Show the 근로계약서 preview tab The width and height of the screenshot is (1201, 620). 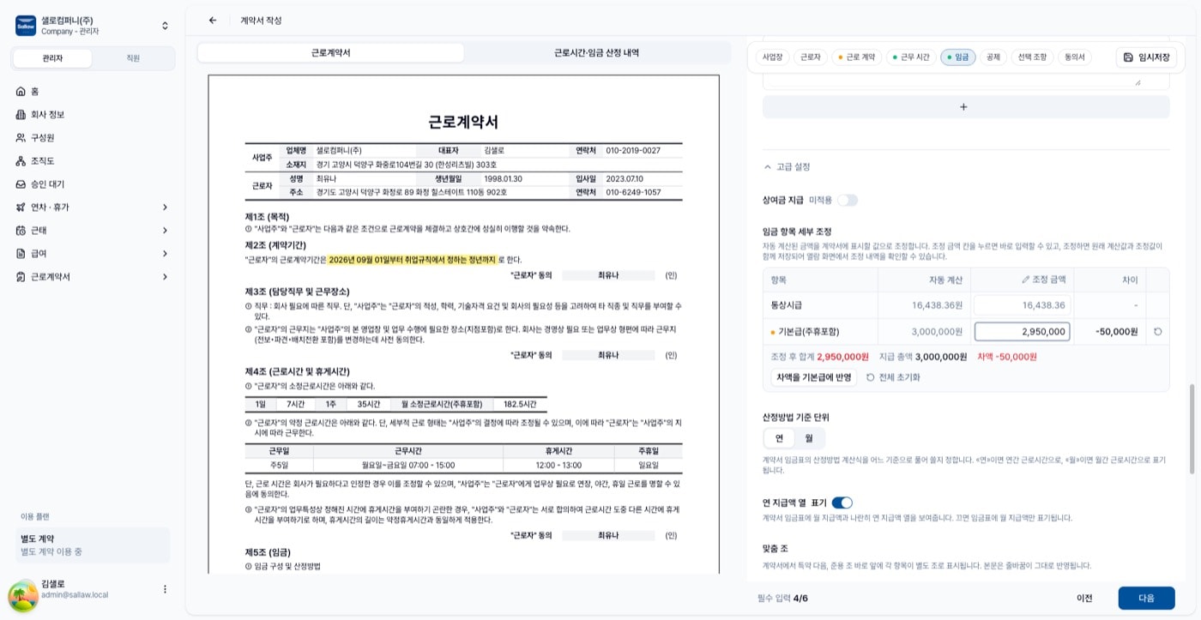click(331, 52)
